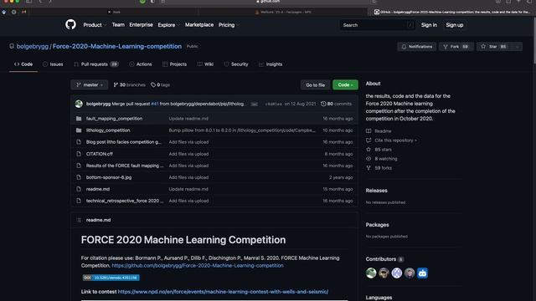This screenshot has height=301, width=536.
Task: Open the CITATION.cff file
Action: pos(100,154)
